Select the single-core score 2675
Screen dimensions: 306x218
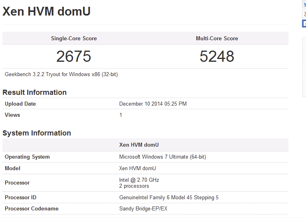coord(74,57)
